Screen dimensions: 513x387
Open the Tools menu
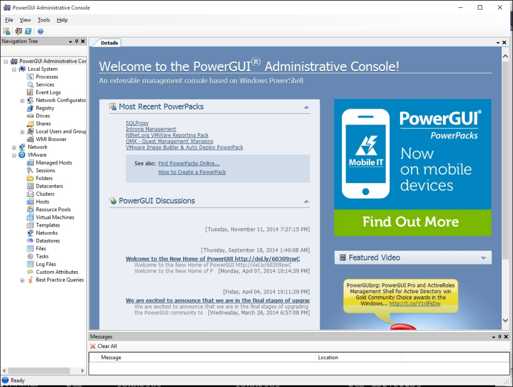pos(44,20)
